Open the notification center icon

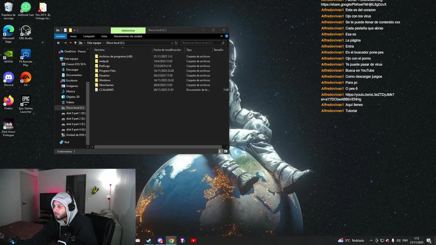[429, 241]
